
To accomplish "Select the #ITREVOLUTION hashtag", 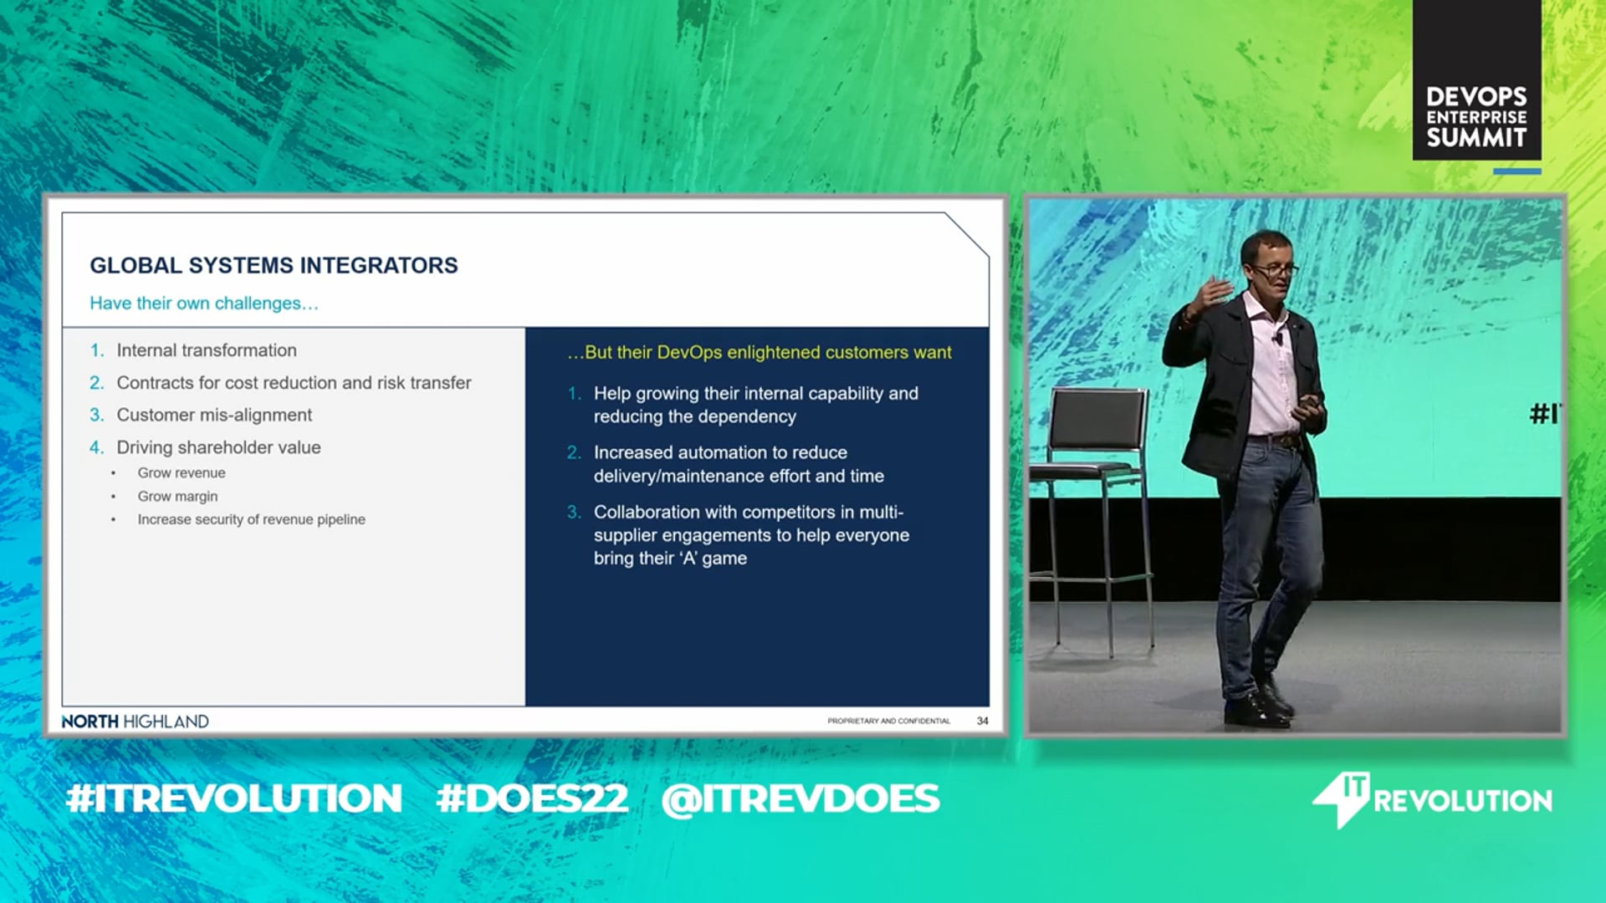I will pyautogui.click(x=234, y=798).
